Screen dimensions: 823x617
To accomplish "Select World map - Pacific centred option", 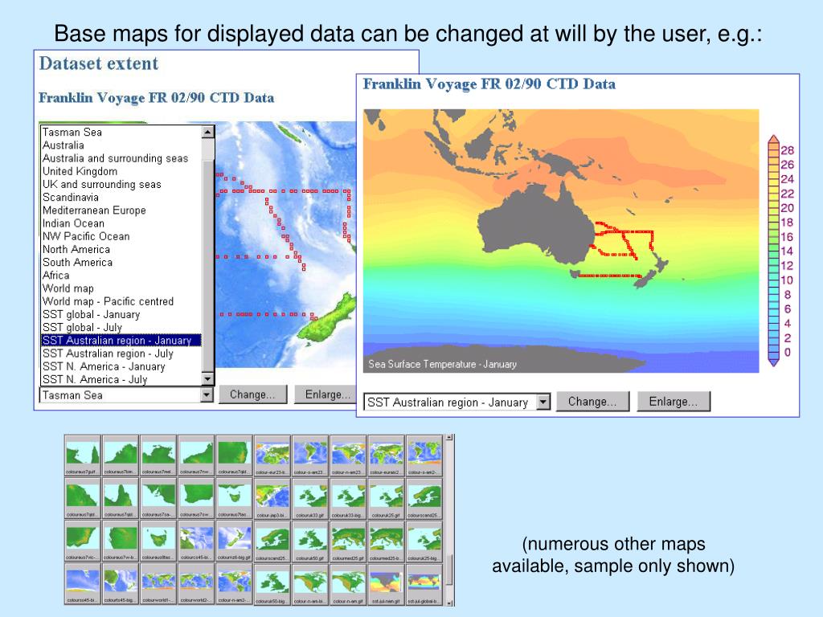I will pyautogui.click(x=121, y=302).
